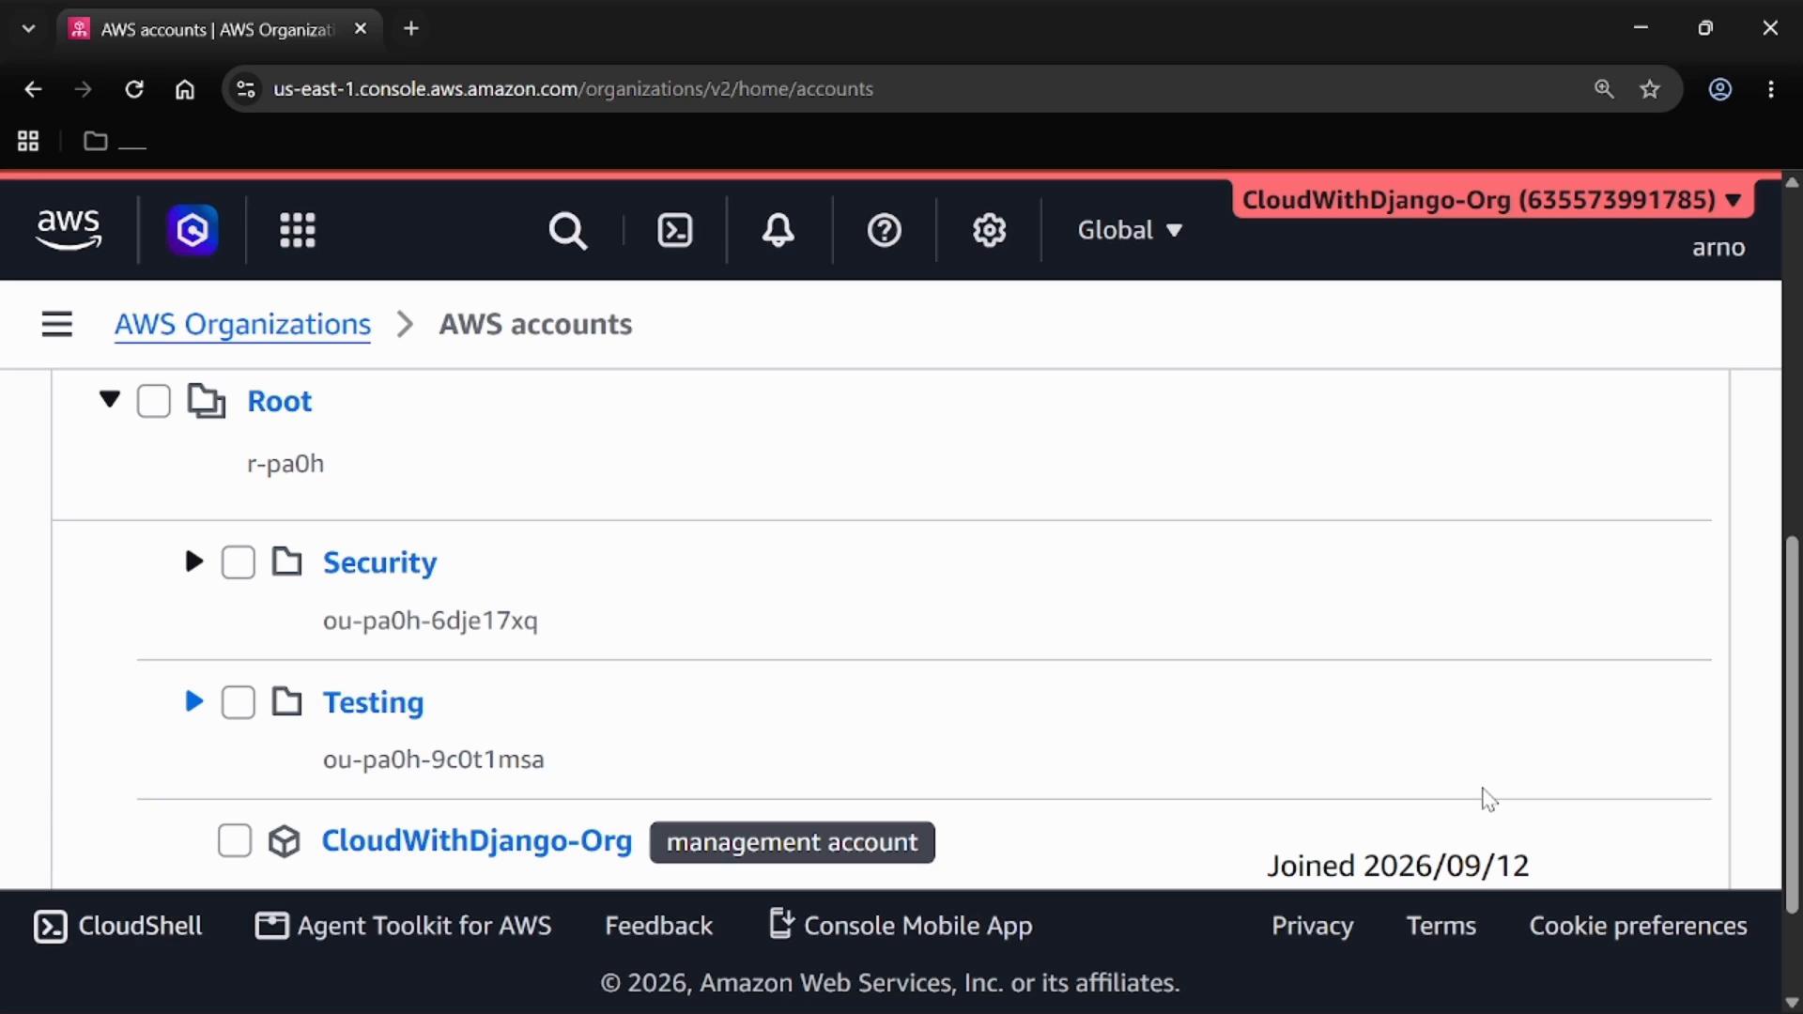Screen dimensions: 1803x1014
Task: Open the hamburger side navigation menu
Action: click(x=57, y=324)
